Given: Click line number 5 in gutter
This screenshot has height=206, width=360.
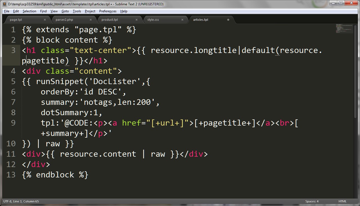Looking at the screenshot, I should click(x=13, y=82).
